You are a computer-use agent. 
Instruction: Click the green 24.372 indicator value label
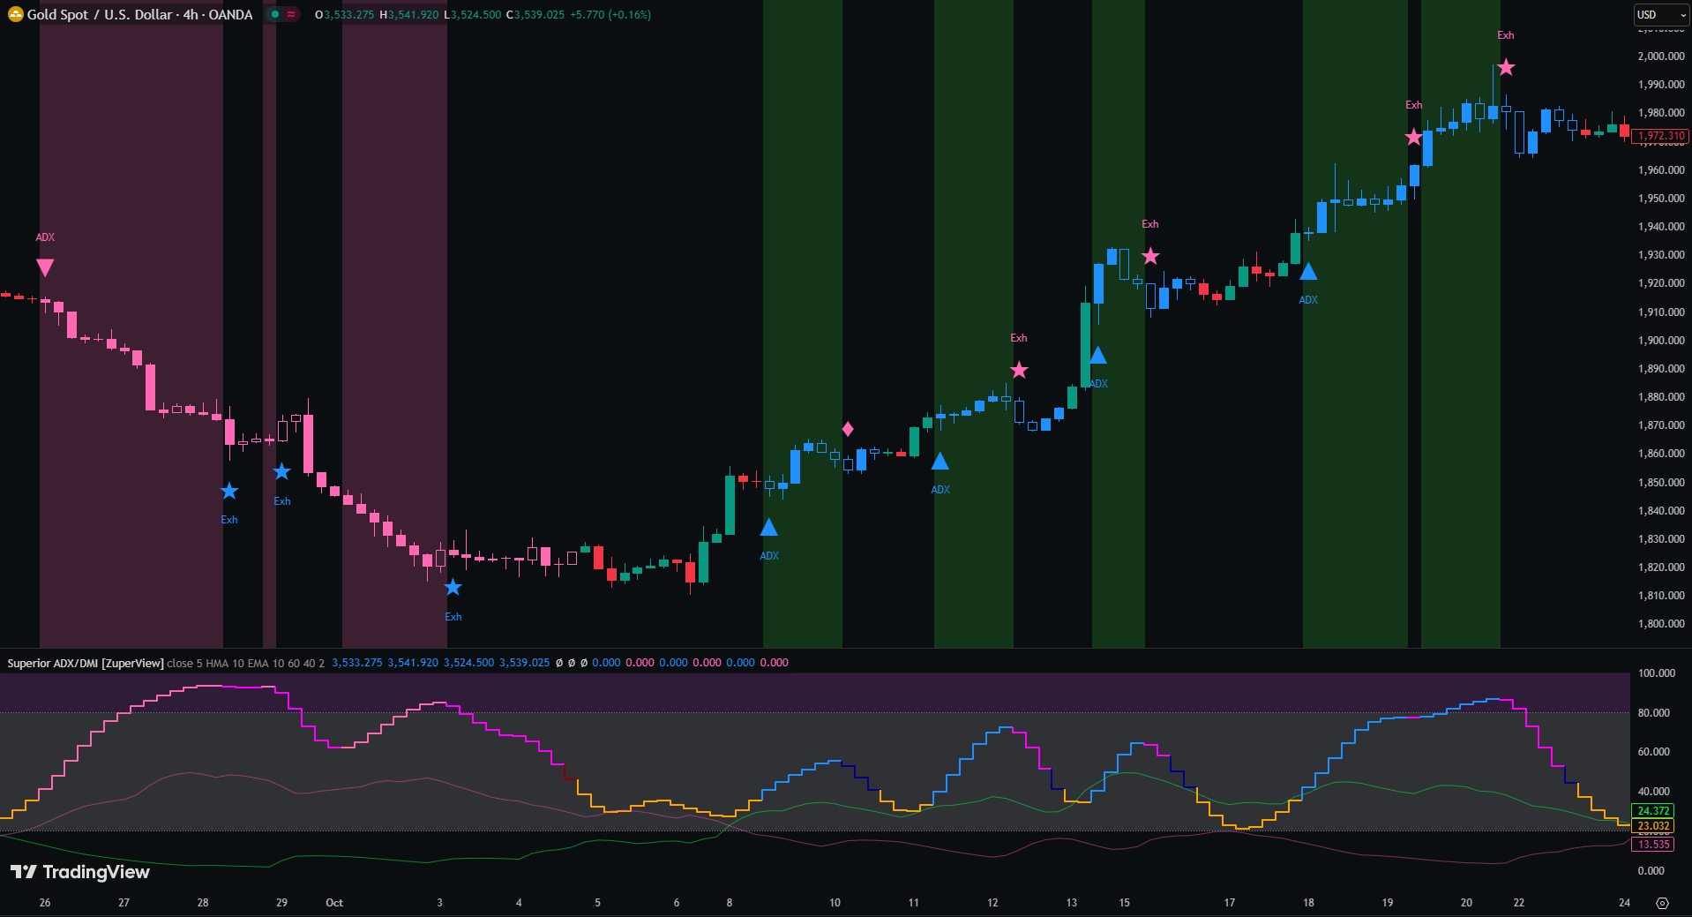pyautogui.click(x=1653, y=811)
